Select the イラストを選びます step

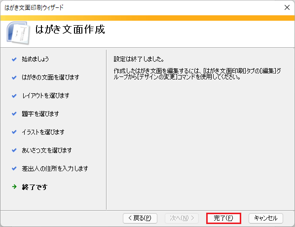click(43, 132)
